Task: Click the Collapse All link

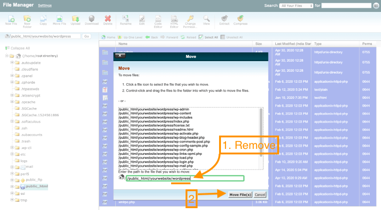Action: point(18,48)
